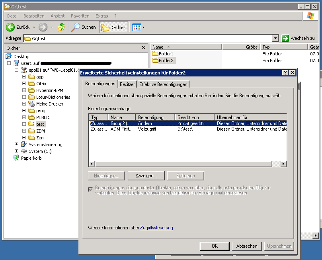322x260 pixels.
Task: Expand the Systemsteuerung node
Action: (16, 145)
